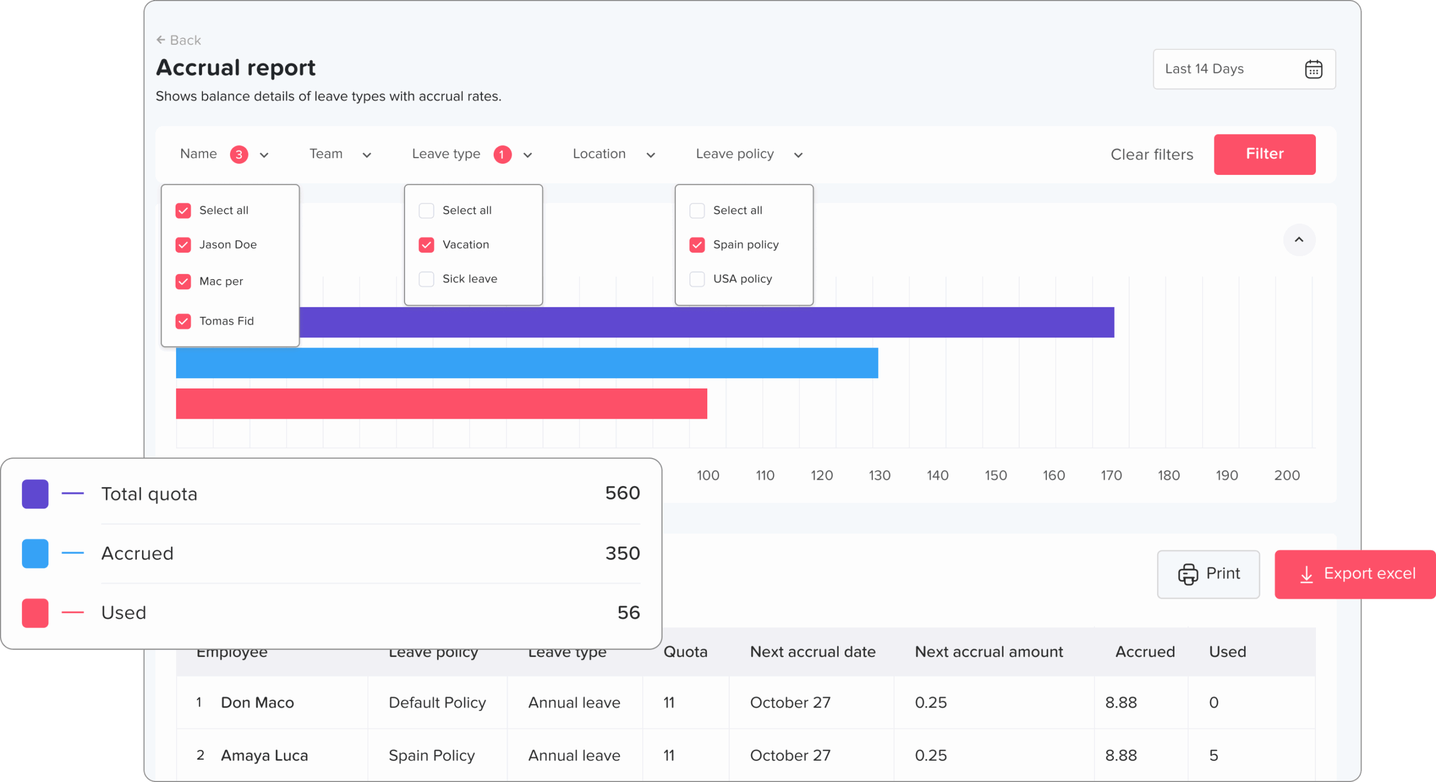Collapse the chart with the up chevron
This screenshot has width=1436, height=782.
(1299, 240)
